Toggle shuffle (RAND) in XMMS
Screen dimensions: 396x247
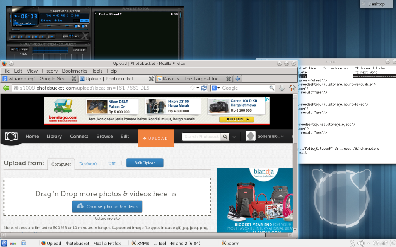(x=67, y=36)
